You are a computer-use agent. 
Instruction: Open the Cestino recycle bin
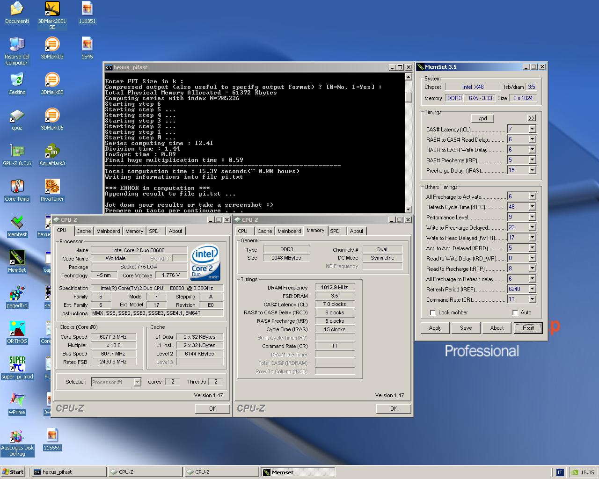pos(17,84)
